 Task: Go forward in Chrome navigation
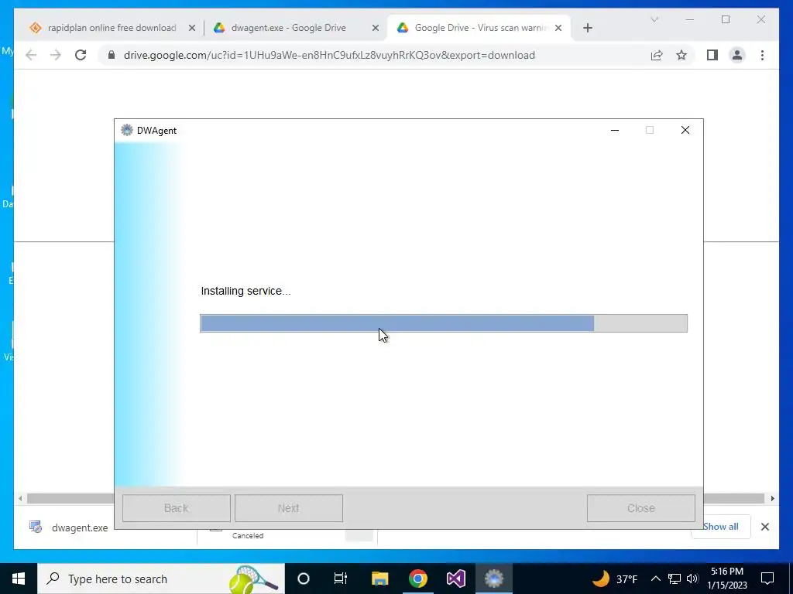56,55
